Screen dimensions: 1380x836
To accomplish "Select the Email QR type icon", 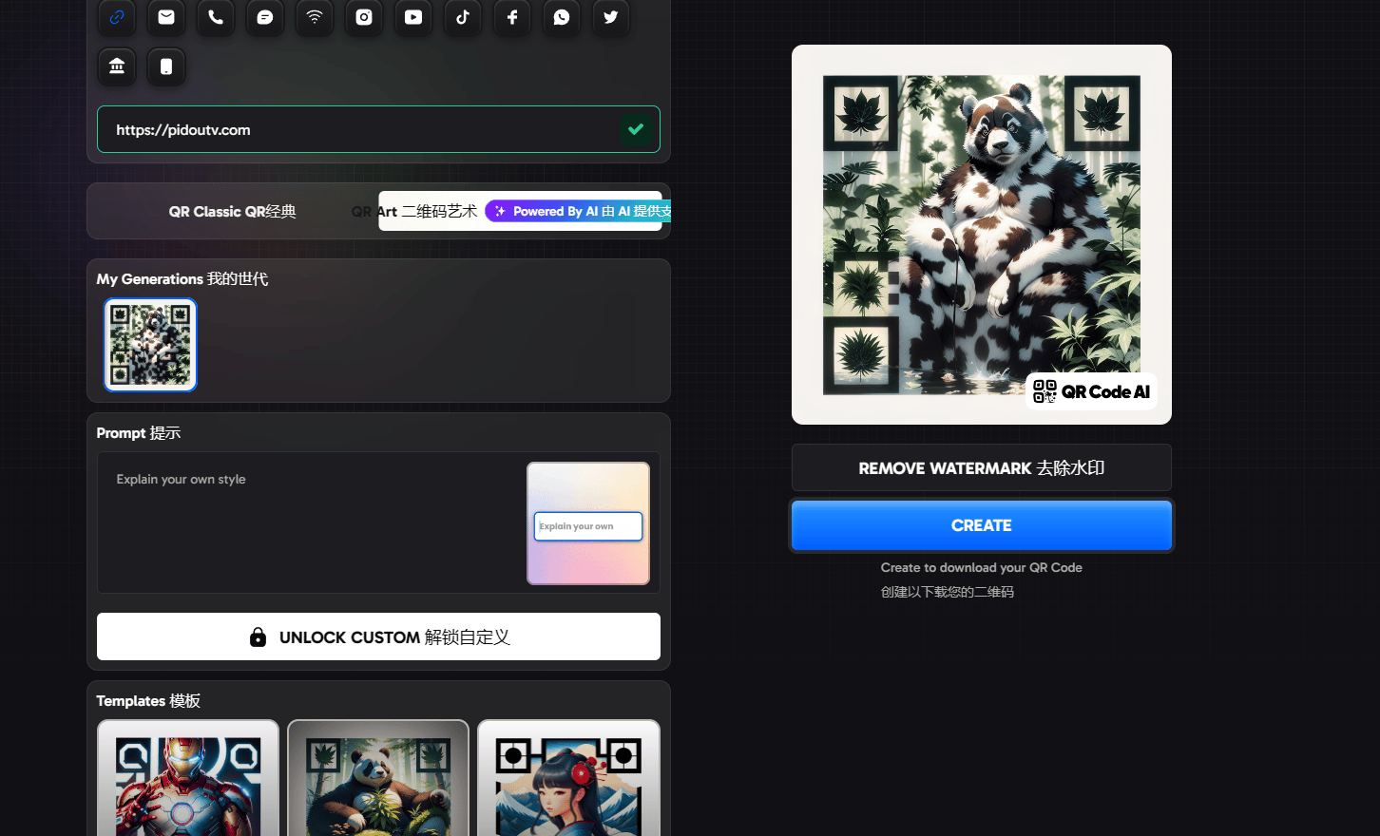I will [165, 17].
